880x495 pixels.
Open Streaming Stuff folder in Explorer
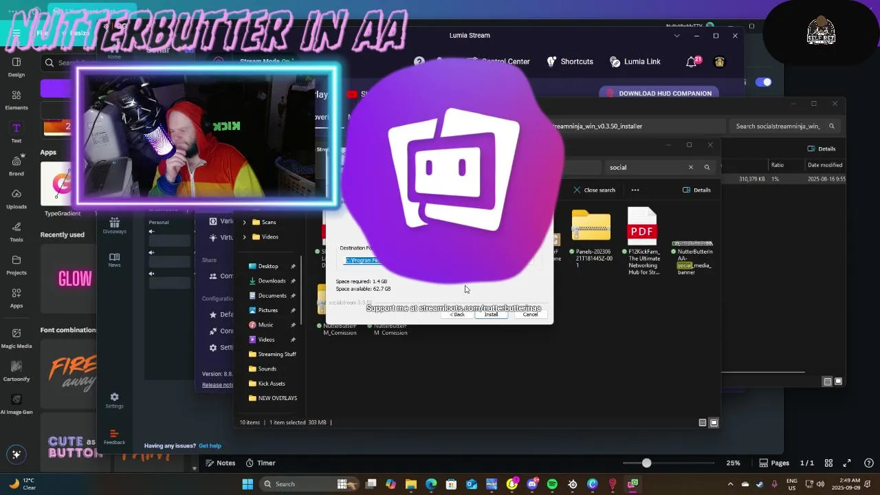(x=272, y=354)
